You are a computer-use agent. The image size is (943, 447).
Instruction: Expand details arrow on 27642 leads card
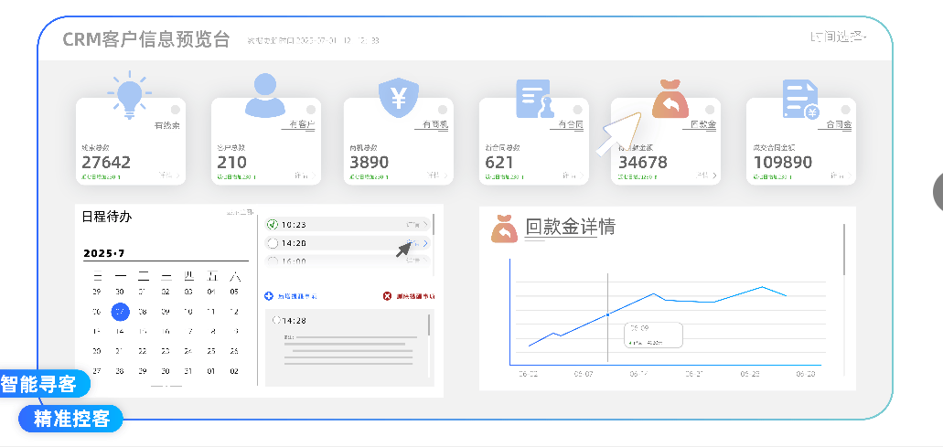click(170, 175)
